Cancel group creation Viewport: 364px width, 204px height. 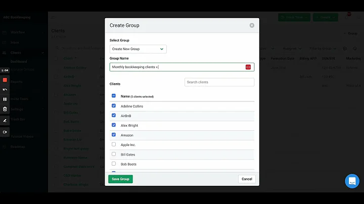coord(247,179)
